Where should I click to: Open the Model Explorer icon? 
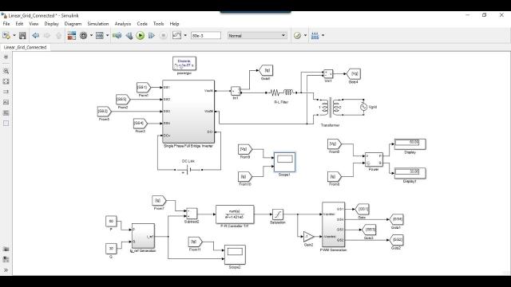[x=99, y=35]
